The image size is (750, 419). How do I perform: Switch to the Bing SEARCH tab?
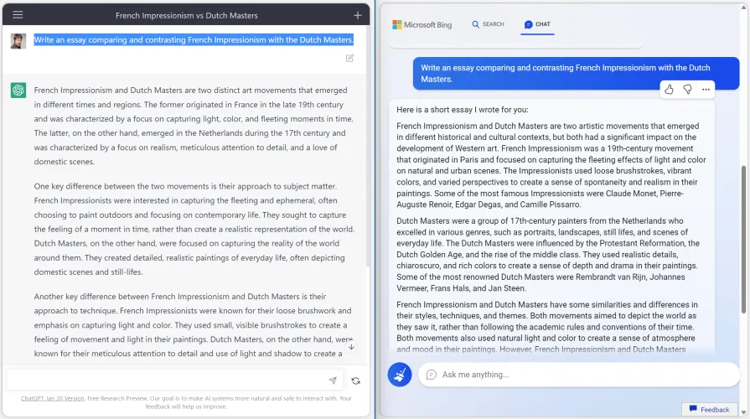click(x=488, y=24)
